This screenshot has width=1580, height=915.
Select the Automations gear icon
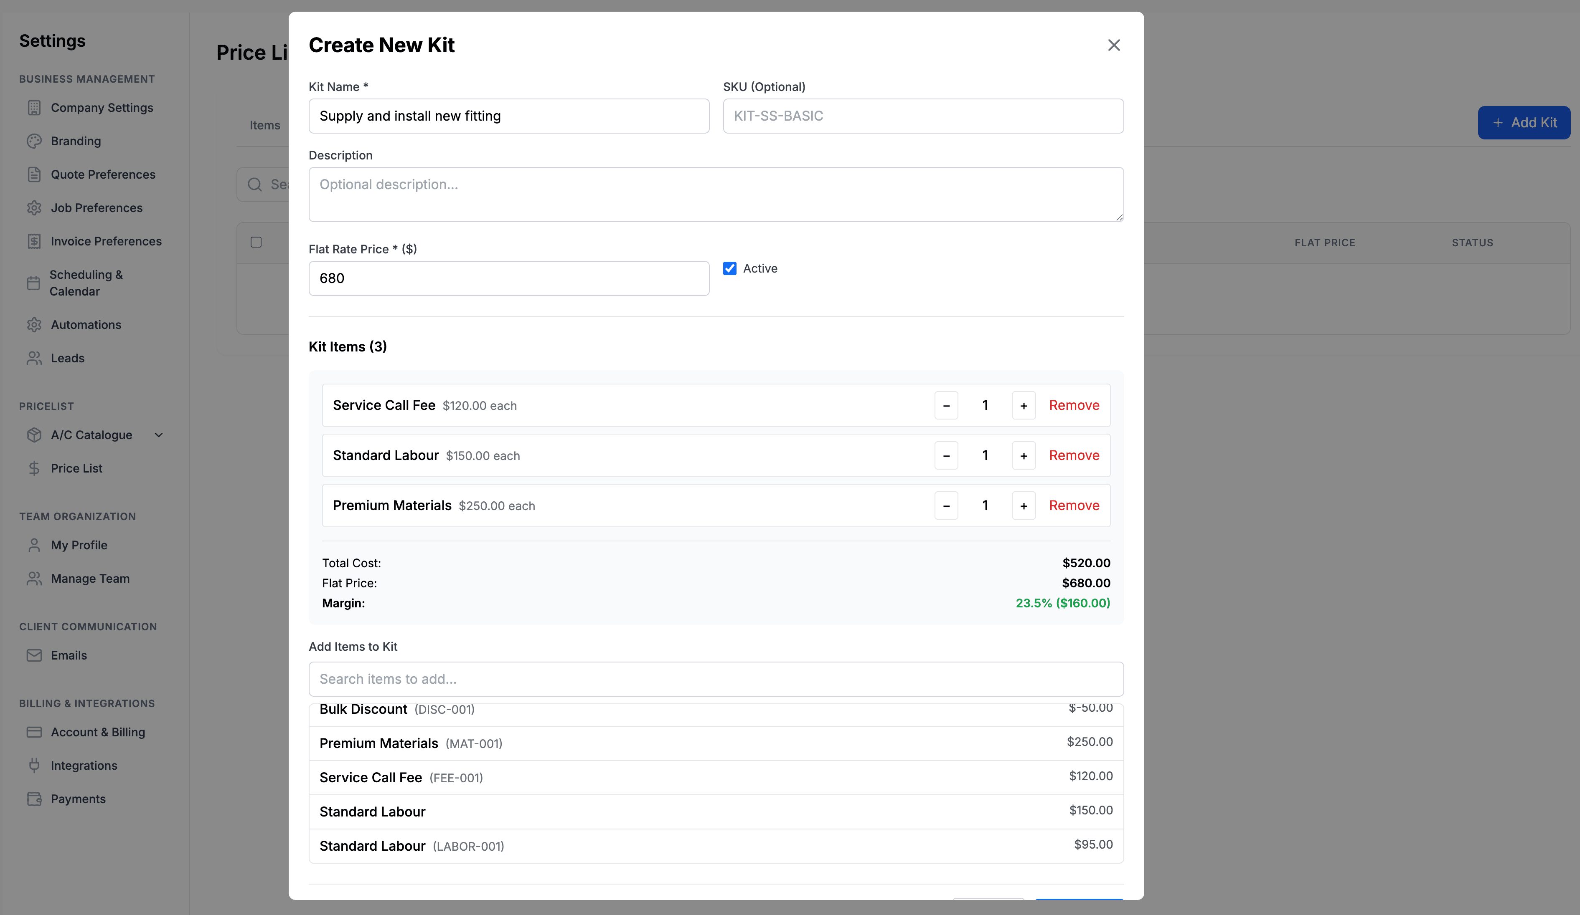pos(35,324)
